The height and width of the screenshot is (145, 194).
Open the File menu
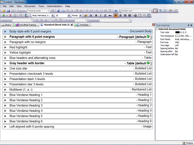point(5,6)
